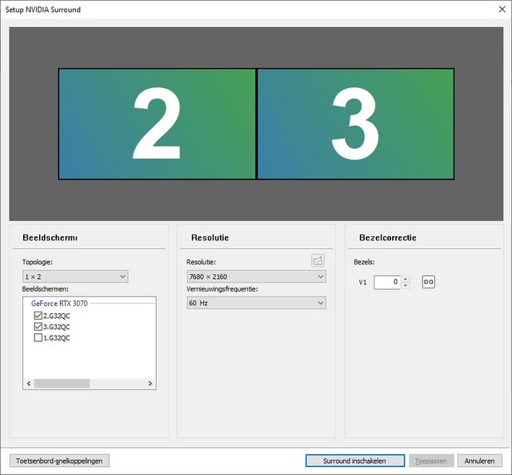Increase the V1 bezel value with up arrow
512x475 pixels.
click(x=406, y=280)
